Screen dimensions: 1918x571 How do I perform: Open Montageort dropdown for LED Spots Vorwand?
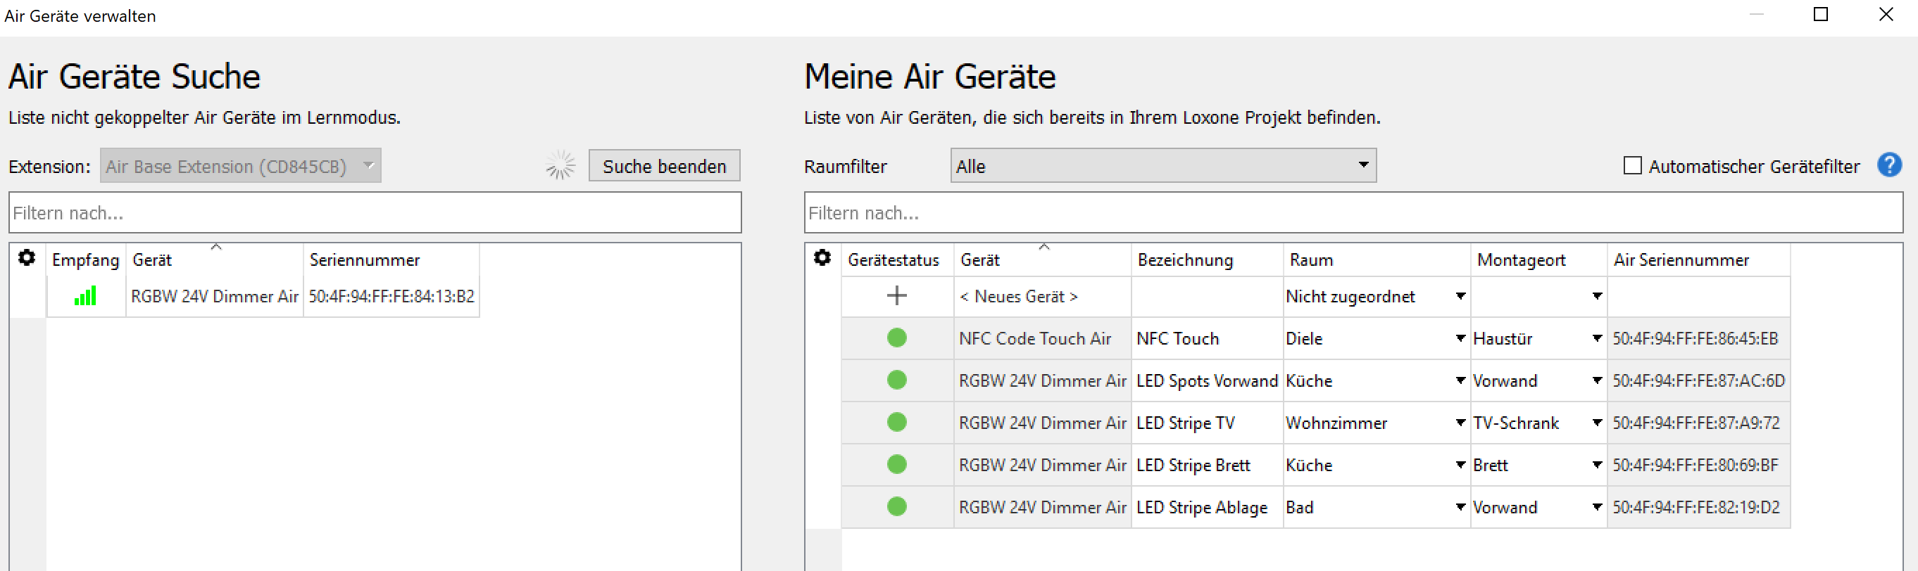coord(1596,380)
